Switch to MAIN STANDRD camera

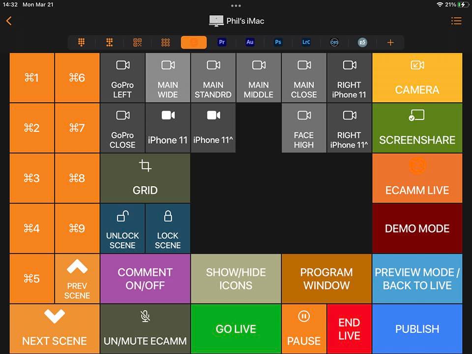[213, 78]
